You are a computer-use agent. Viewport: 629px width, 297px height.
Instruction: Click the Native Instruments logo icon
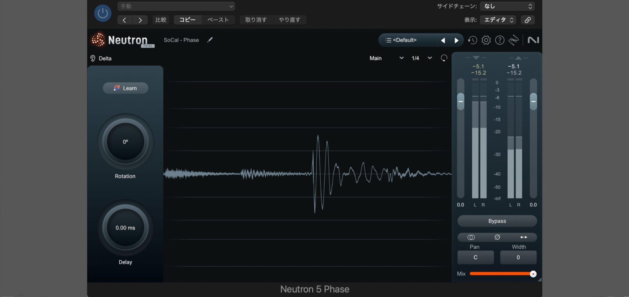pos(533,40)
